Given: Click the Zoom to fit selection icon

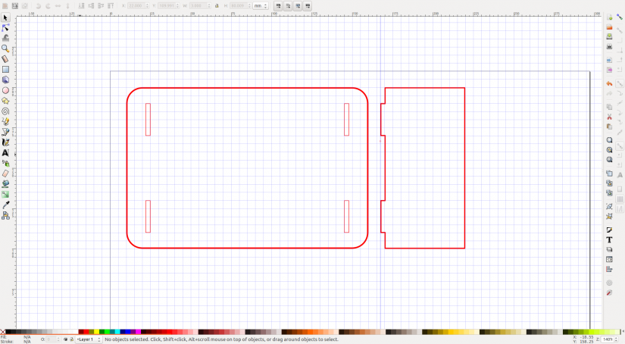Looking at the screenshot, I should 609,140.
